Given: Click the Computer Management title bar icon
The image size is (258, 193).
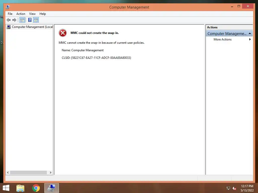Looking at the screenshot, I should [x=8, y=7].
